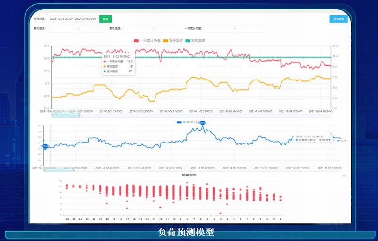
Task: Click the outdoor temperature minimum input
Action: point(138,29)
